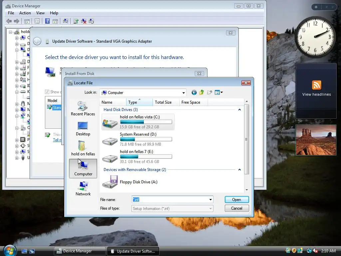This screenshot has width=341, height=256.
Task: Collapse Devices with Removable Storage group
Action: 239,170
